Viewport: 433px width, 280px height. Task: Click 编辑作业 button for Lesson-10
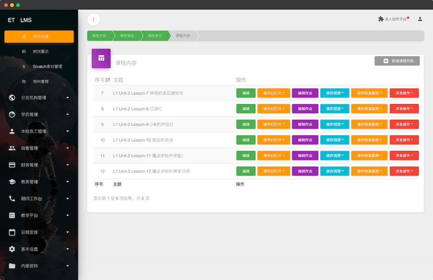(305, 140)
